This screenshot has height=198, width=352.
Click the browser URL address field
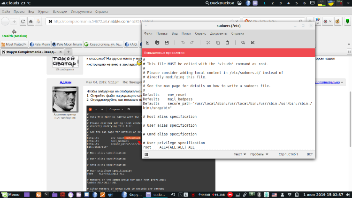pos(94,21)
